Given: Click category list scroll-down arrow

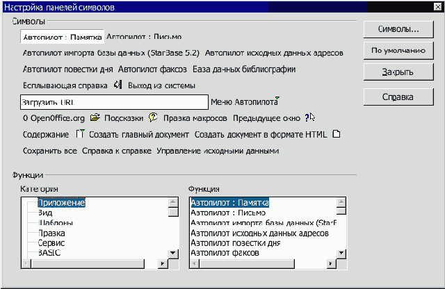Looking at the screenshot, I should [x=173, y=253].
